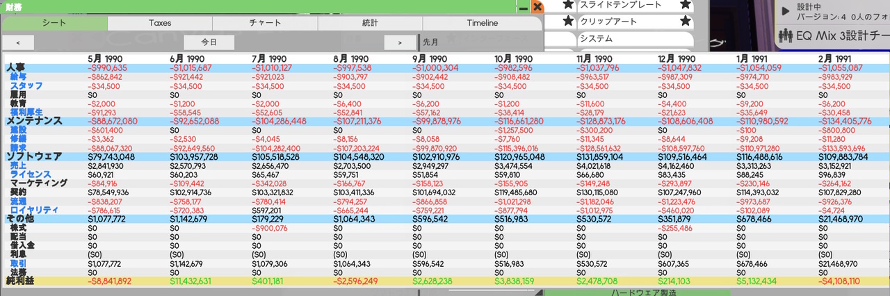Open the Timeline tab

pos(482,23)
